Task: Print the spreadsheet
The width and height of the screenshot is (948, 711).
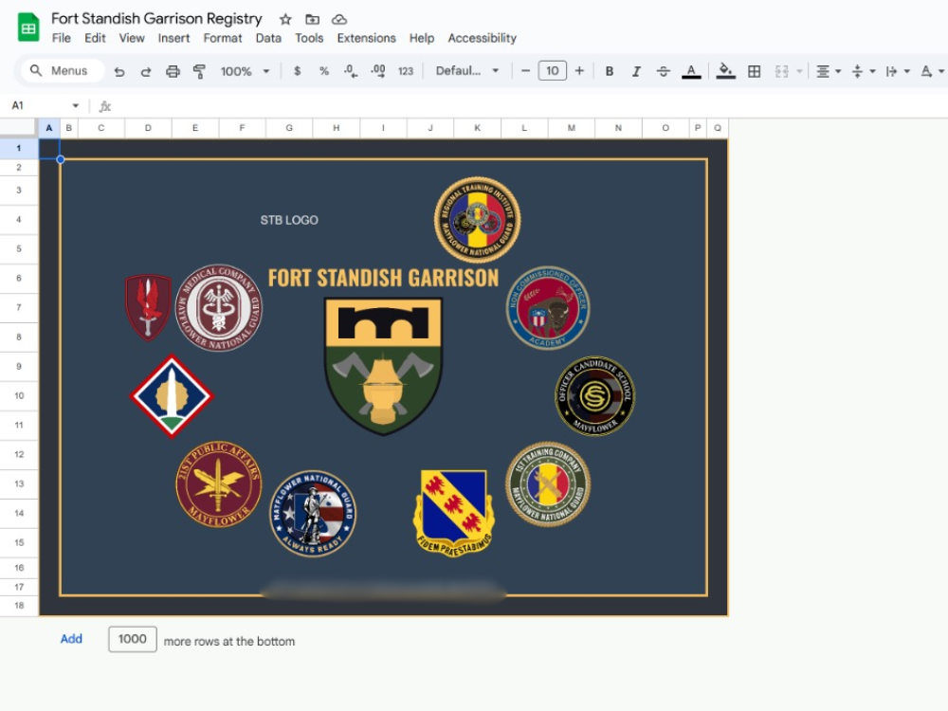Action: (173, 71)
